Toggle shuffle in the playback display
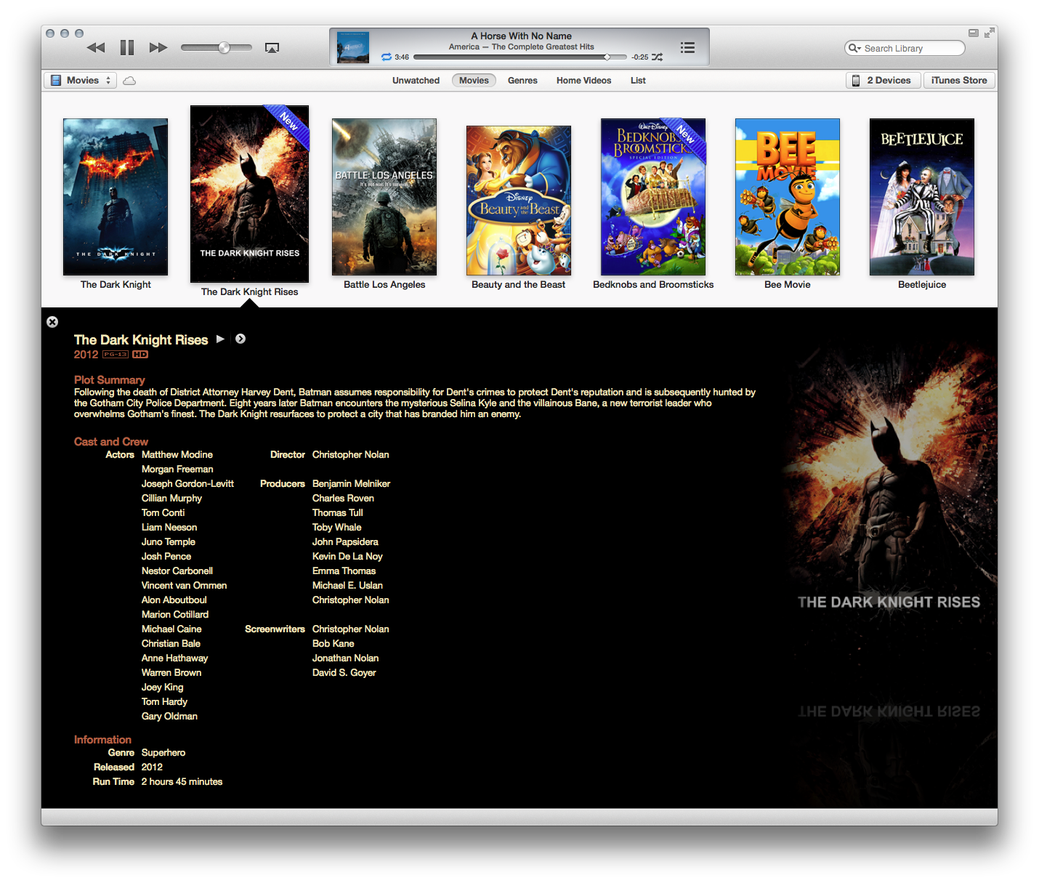 [656, 57]
